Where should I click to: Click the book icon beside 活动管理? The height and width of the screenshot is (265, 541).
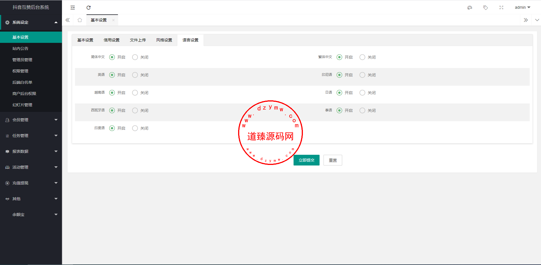(7, 167)
